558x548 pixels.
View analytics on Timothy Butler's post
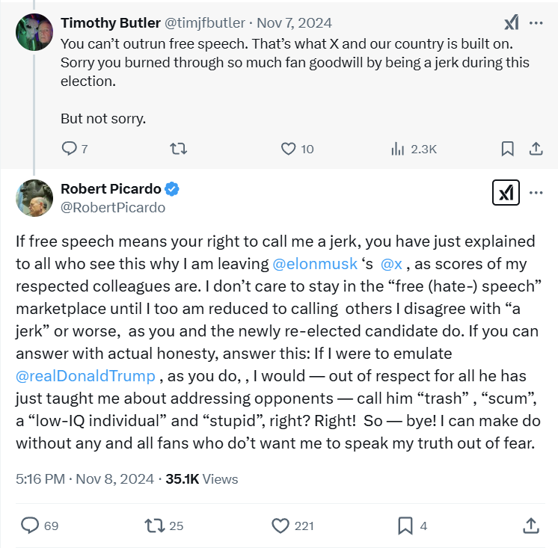(397, 149)
